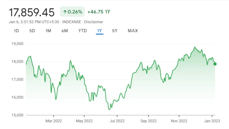This screenshot has height=129, width=229.
Task: Click the Jan 2023 axis label
Action: pos(212,121)
